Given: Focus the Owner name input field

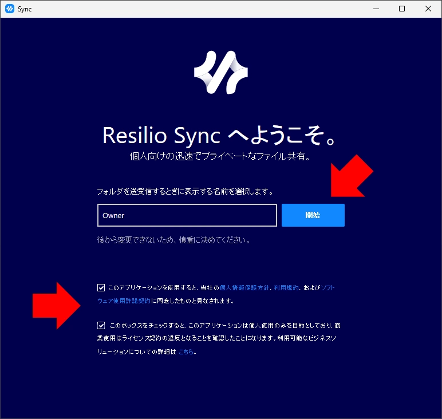Looking at the screenshot, I should tap(187, 215).
